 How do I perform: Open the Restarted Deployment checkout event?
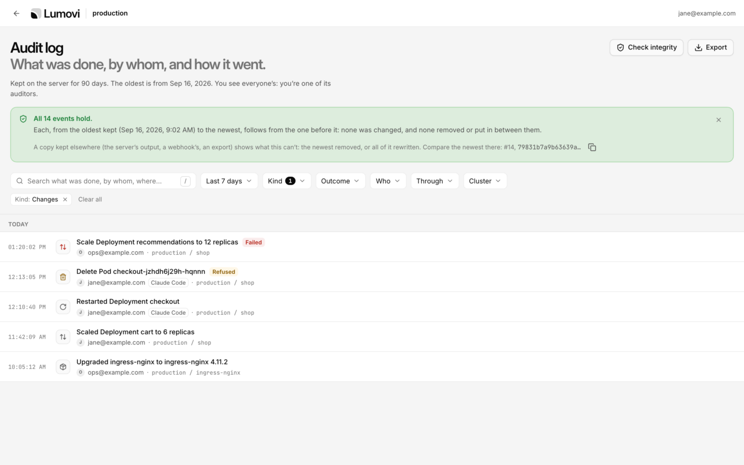point(372,307)
